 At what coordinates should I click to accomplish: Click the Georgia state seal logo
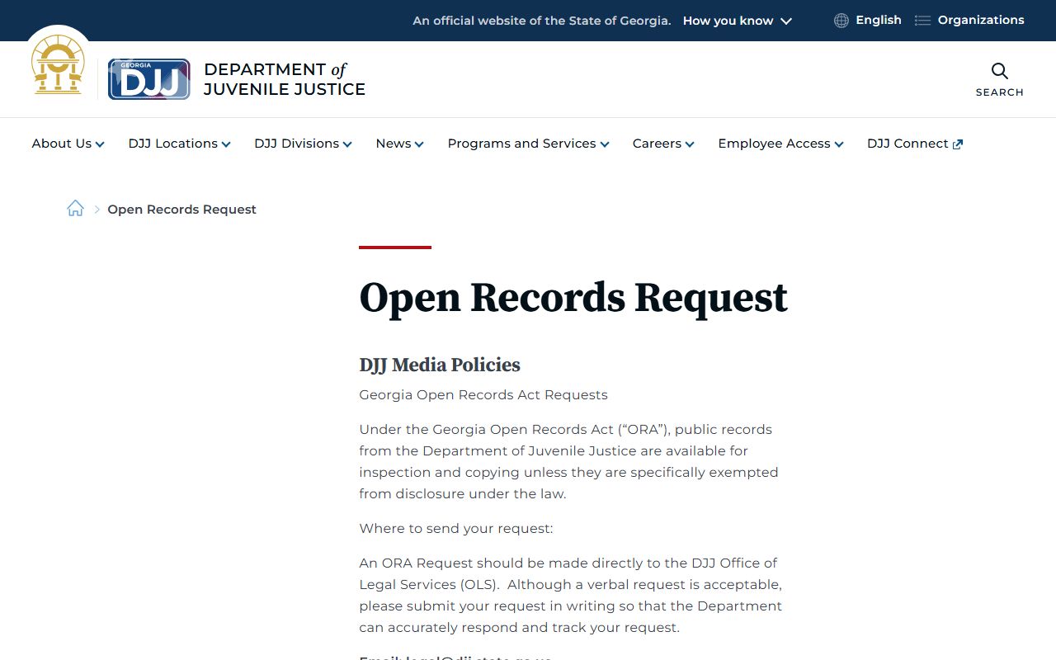(58, 64)
